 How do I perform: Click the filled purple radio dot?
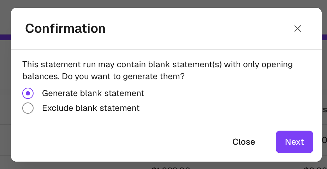pos(28,93)
